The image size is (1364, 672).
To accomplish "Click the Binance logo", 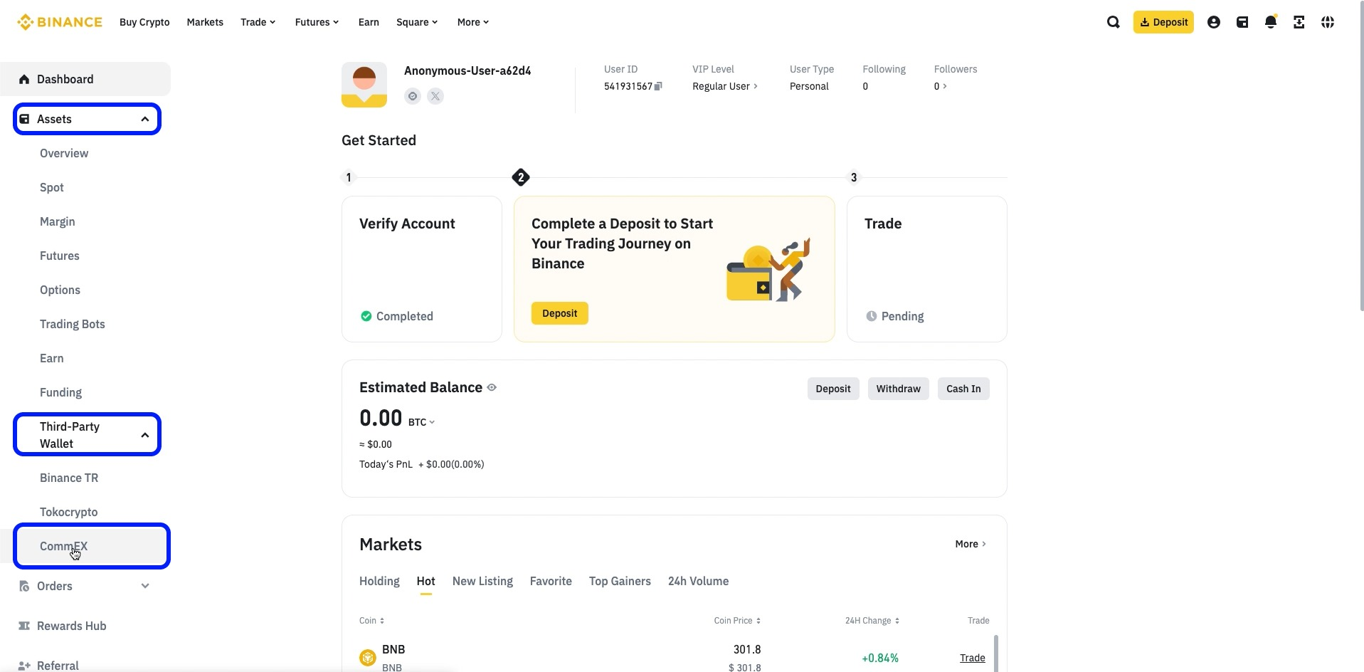I will (60, 22).
